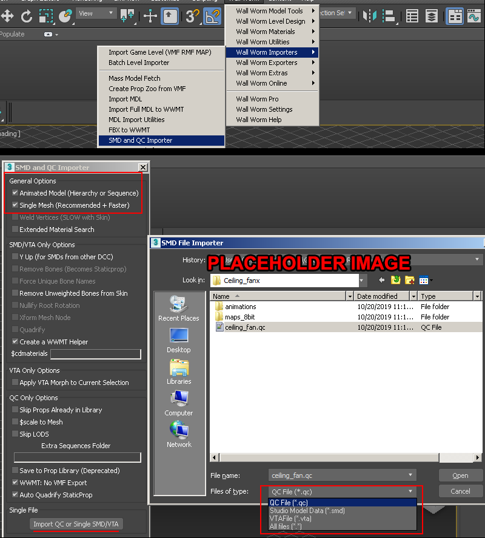Click Cancel in the SMD File Importer
The height and width of the screenshot is (538, 485).
[x=460, y=491]
